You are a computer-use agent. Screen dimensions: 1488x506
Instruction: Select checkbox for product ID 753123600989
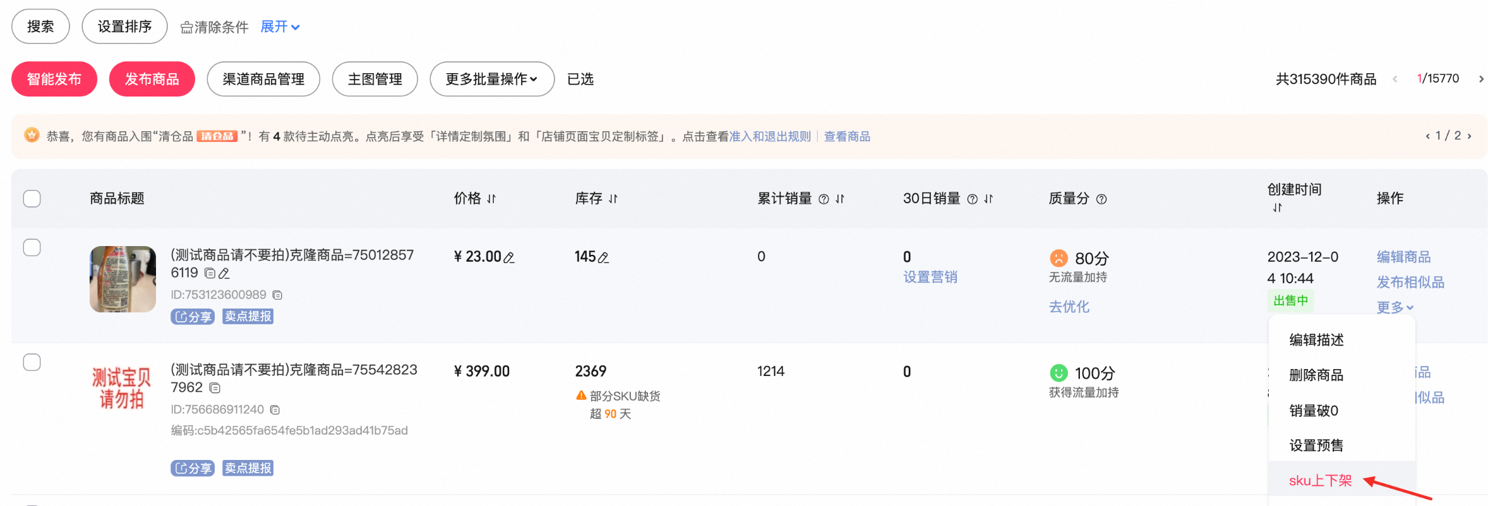(x=32, y=247)
